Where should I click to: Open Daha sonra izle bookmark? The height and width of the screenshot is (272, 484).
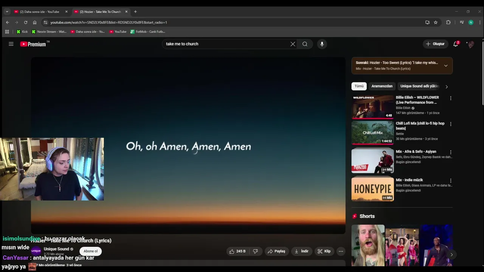pyautogui.click(x=88, y=32)
